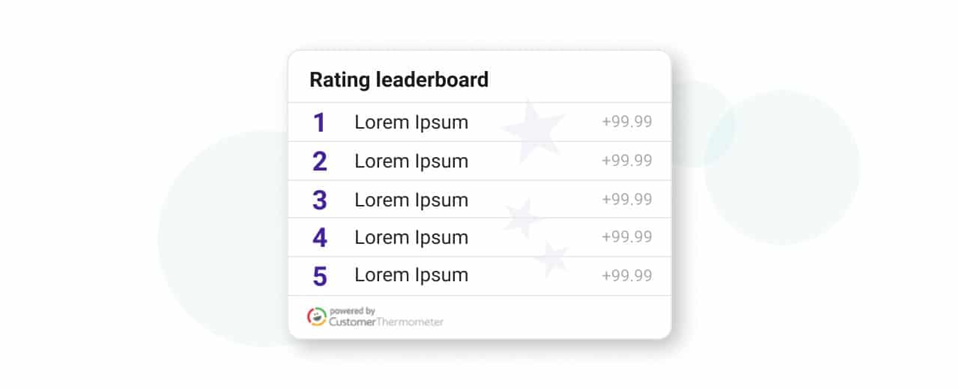Follow the powered by CustomerThermometer link
This screenshot has height=389, width=959.
[x=375, y=316]
